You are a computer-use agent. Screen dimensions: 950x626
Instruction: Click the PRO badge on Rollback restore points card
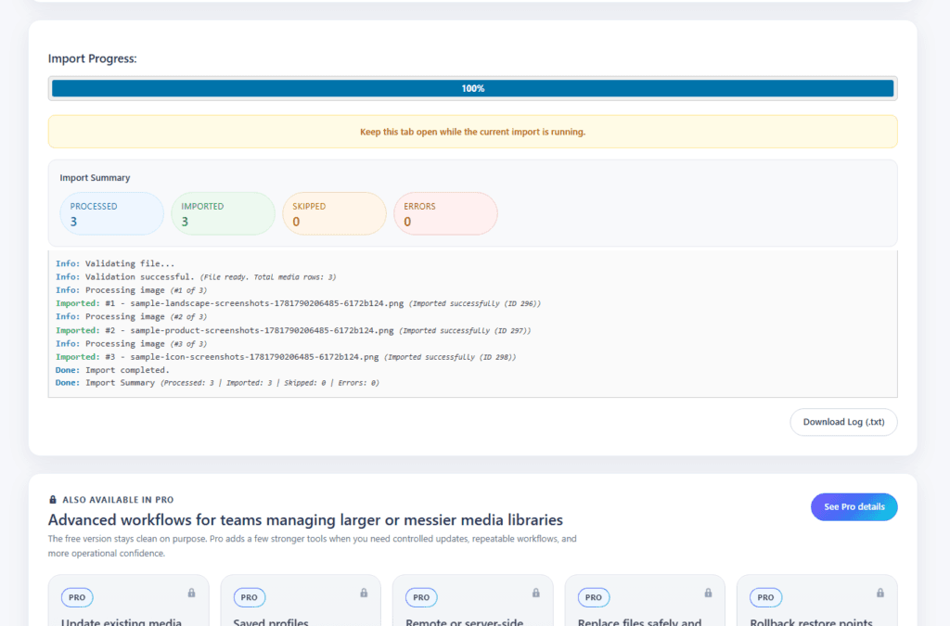tap(765, 597)
